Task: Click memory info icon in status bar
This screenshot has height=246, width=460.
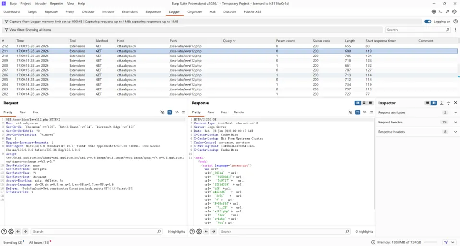Action: click(x=373, y=242)
